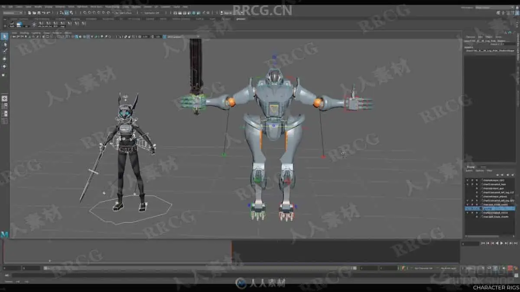Open Options menu in layer editor
Screen dimensions: 520x292
pyautogui.click(x=479, y=170)
